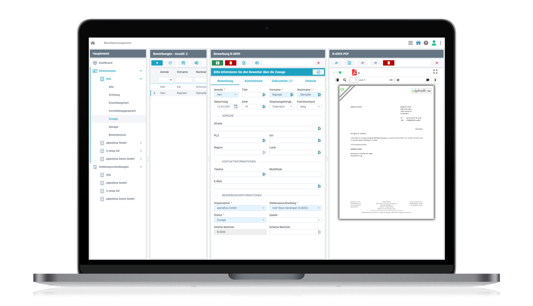533x306 pixels.
Task: Open the Geburtstag calendar picker
Action: 236,107
